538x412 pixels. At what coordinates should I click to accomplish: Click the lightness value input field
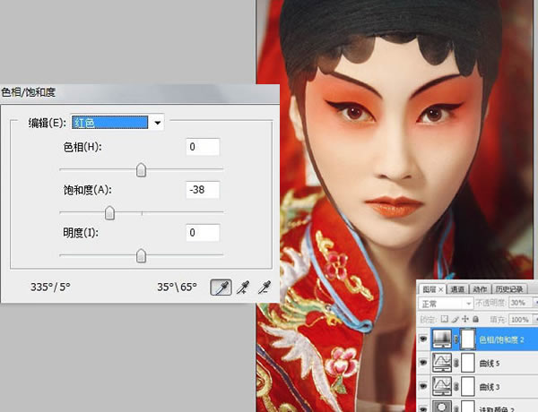click(x=203, y=233)
